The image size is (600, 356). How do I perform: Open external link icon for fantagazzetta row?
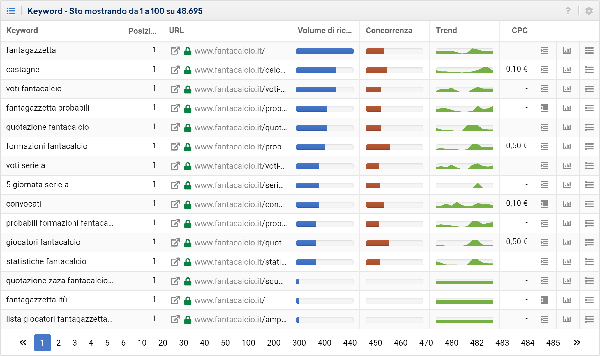175,51
